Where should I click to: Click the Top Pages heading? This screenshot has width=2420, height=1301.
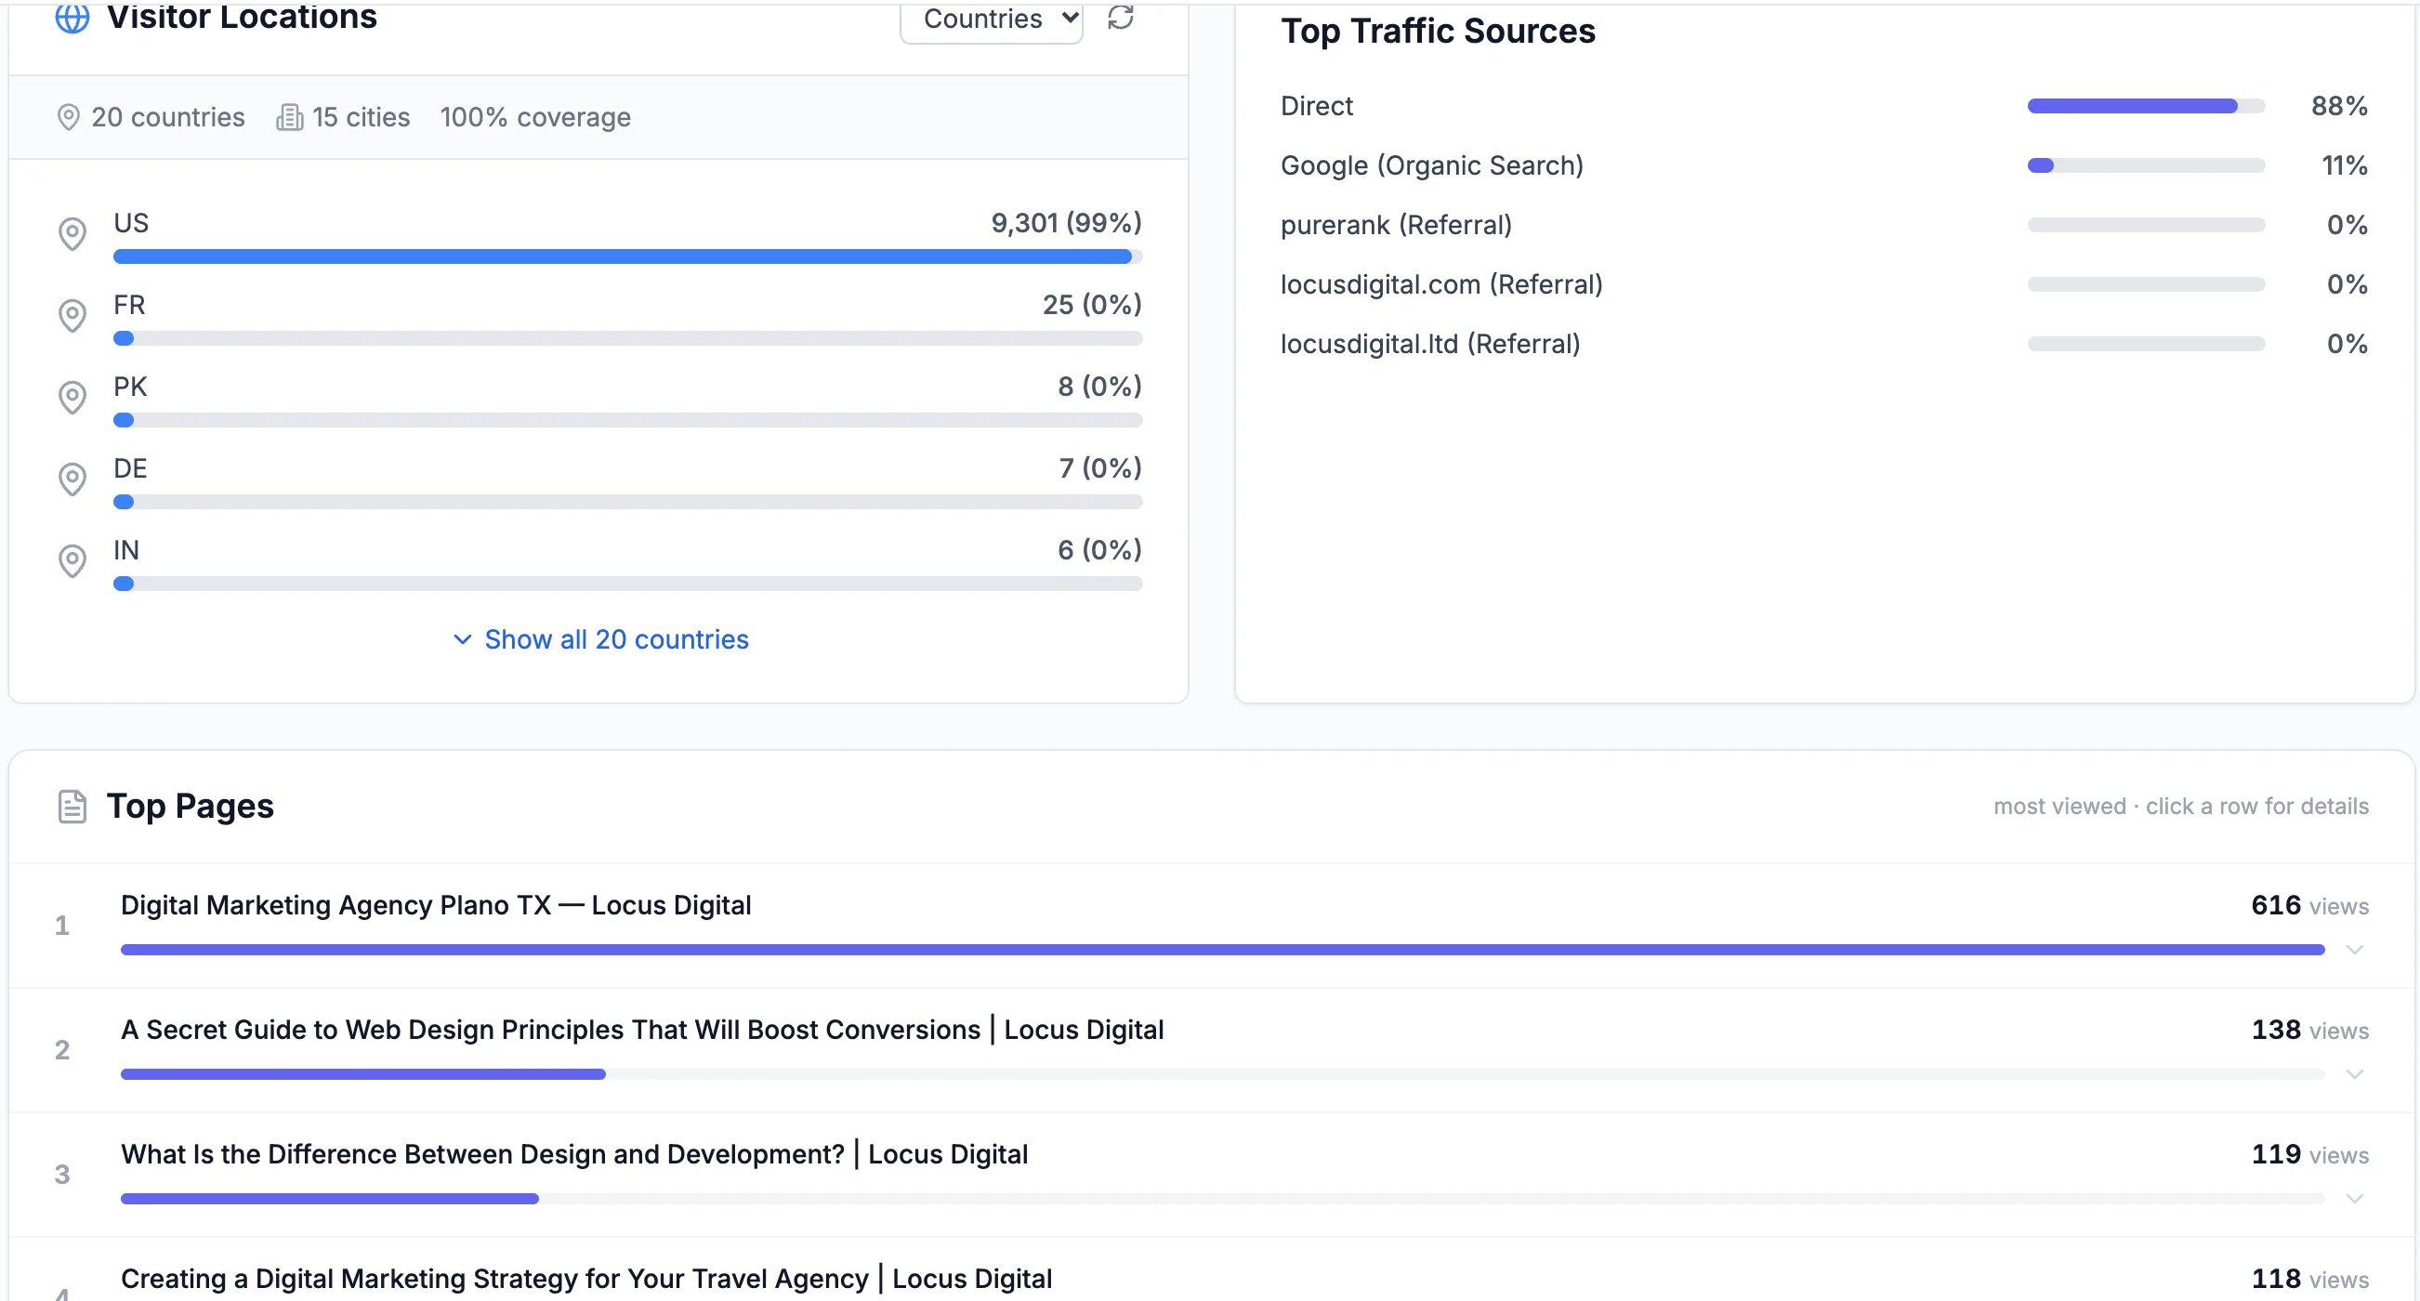(191, 807)
